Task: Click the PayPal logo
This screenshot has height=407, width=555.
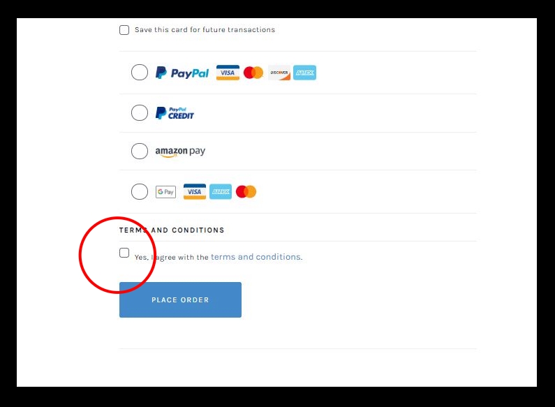Action: 182,73
